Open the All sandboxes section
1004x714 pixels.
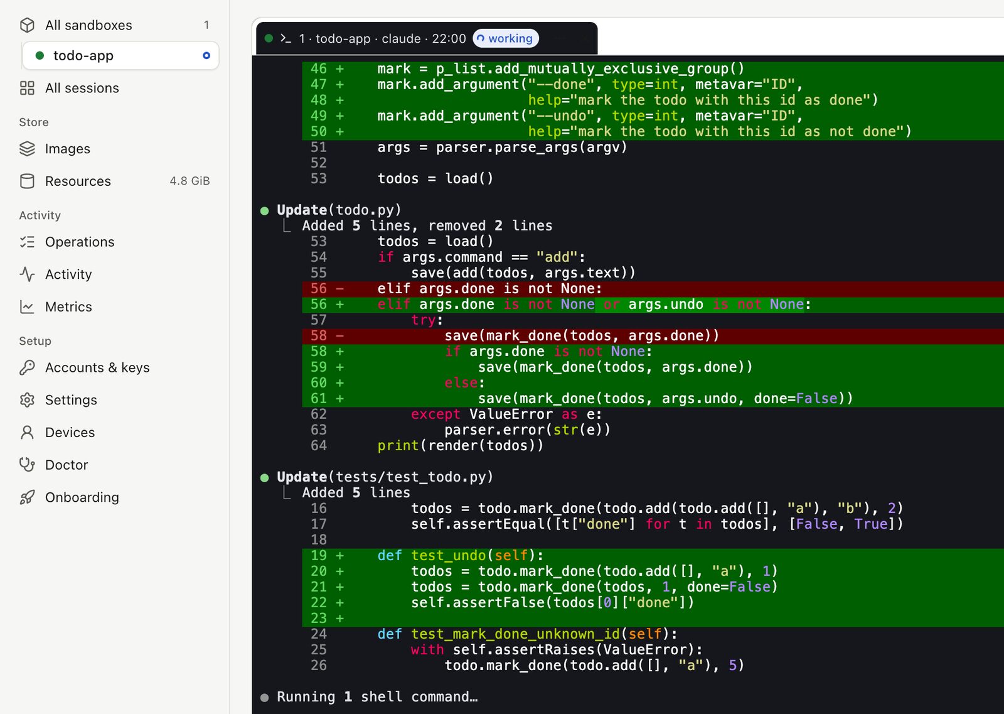point(115,25)
